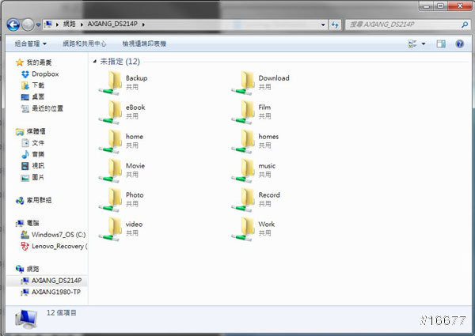The width and height of the screenshot is (475, 336).
Task: Select 網路 segment in address bar
Action: [x=70, y=24]
